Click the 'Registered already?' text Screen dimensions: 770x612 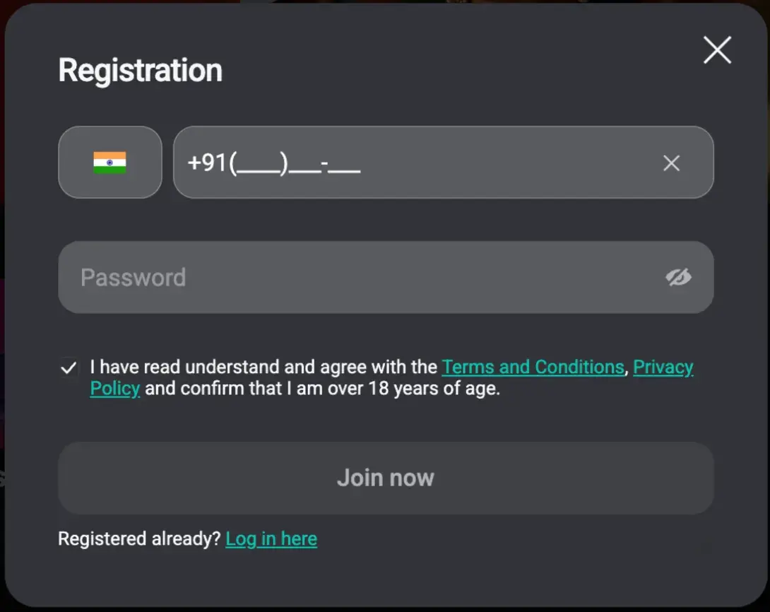(x=139, y=539)
